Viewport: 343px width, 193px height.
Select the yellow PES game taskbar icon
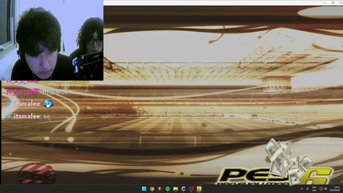[199, 189]
